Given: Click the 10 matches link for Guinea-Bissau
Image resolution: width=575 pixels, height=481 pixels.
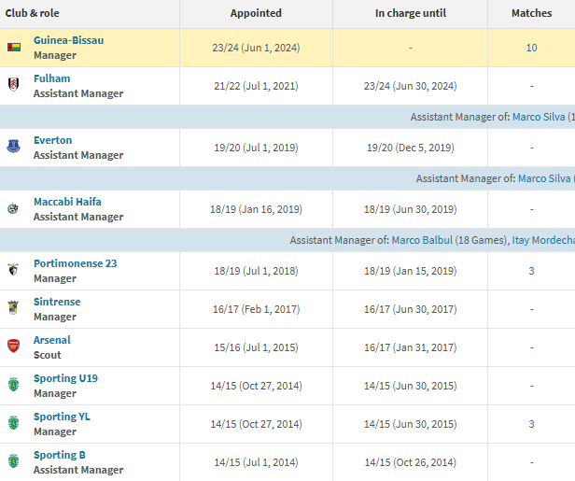Looking at the screenshot, I should coord(531,48).
